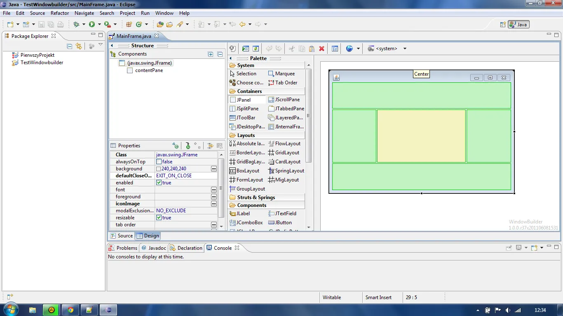This screenshot has width=563, height=316.
Task: Collapse the Layouts palette category
Action: pyautogui.click(x=246, y=135)
